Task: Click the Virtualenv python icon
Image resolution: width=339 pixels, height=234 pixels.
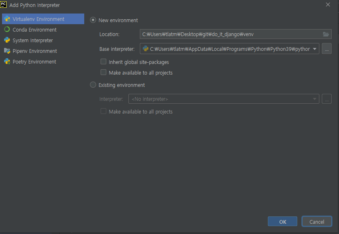Action: [x=7, y=19]
